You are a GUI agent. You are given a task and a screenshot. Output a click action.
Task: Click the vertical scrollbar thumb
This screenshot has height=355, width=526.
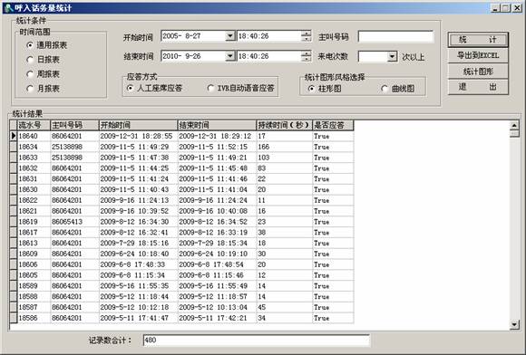[x=514, y=134]
